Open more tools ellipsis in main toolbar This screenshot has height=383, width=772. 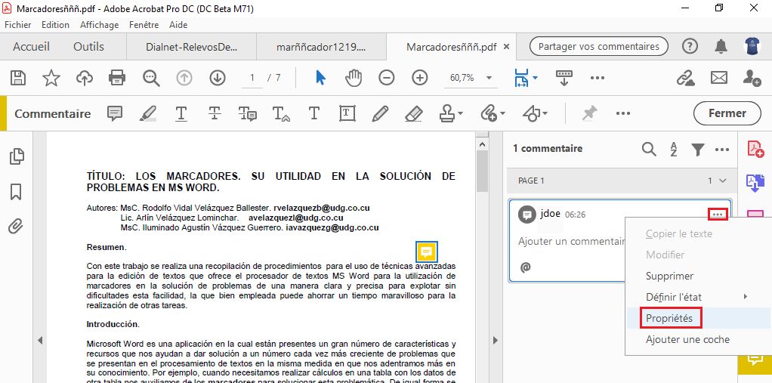tap(598, 78)
